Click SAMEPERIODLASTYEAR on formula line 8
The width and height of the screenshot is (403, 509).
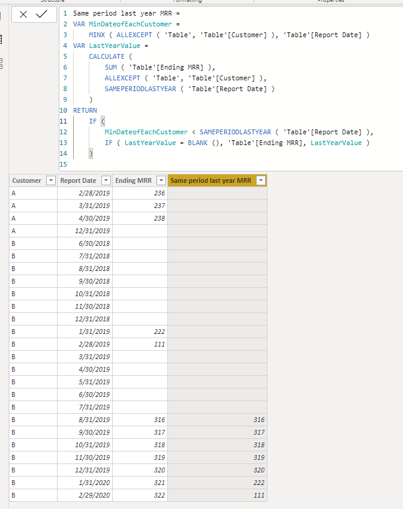140,89
